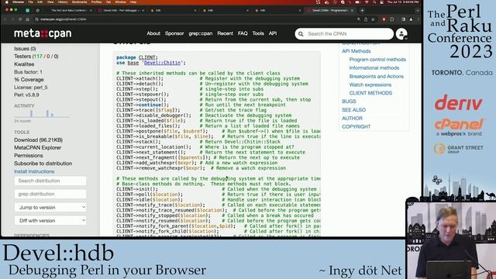Viewport: 496px width, 279px height.
Task: Open the Bookmarks menu
Action: tap(79, 2)
